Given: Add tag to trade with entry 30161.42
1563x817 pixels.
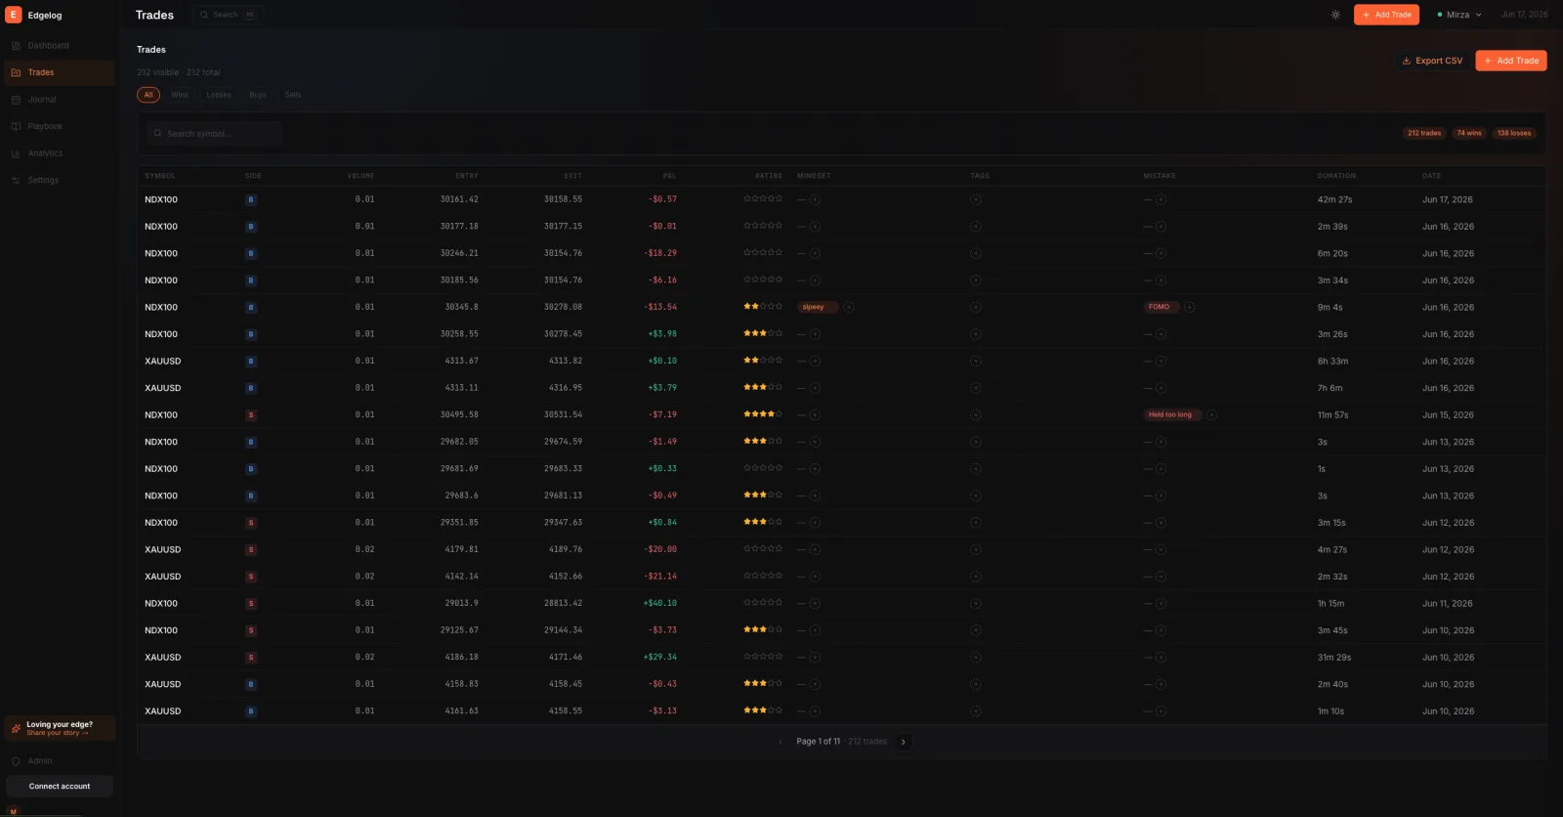Looking at the screenshot, I should click(976, 199).
